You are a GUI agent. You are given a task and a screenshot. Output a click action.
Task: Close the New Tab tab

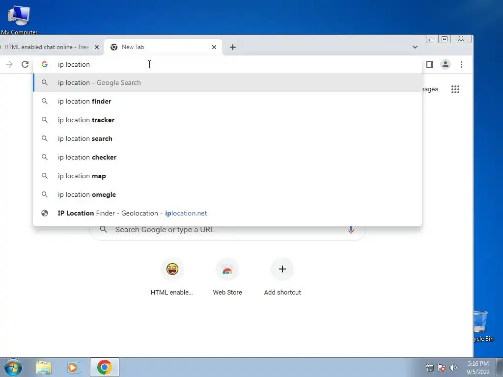point(214,47)
